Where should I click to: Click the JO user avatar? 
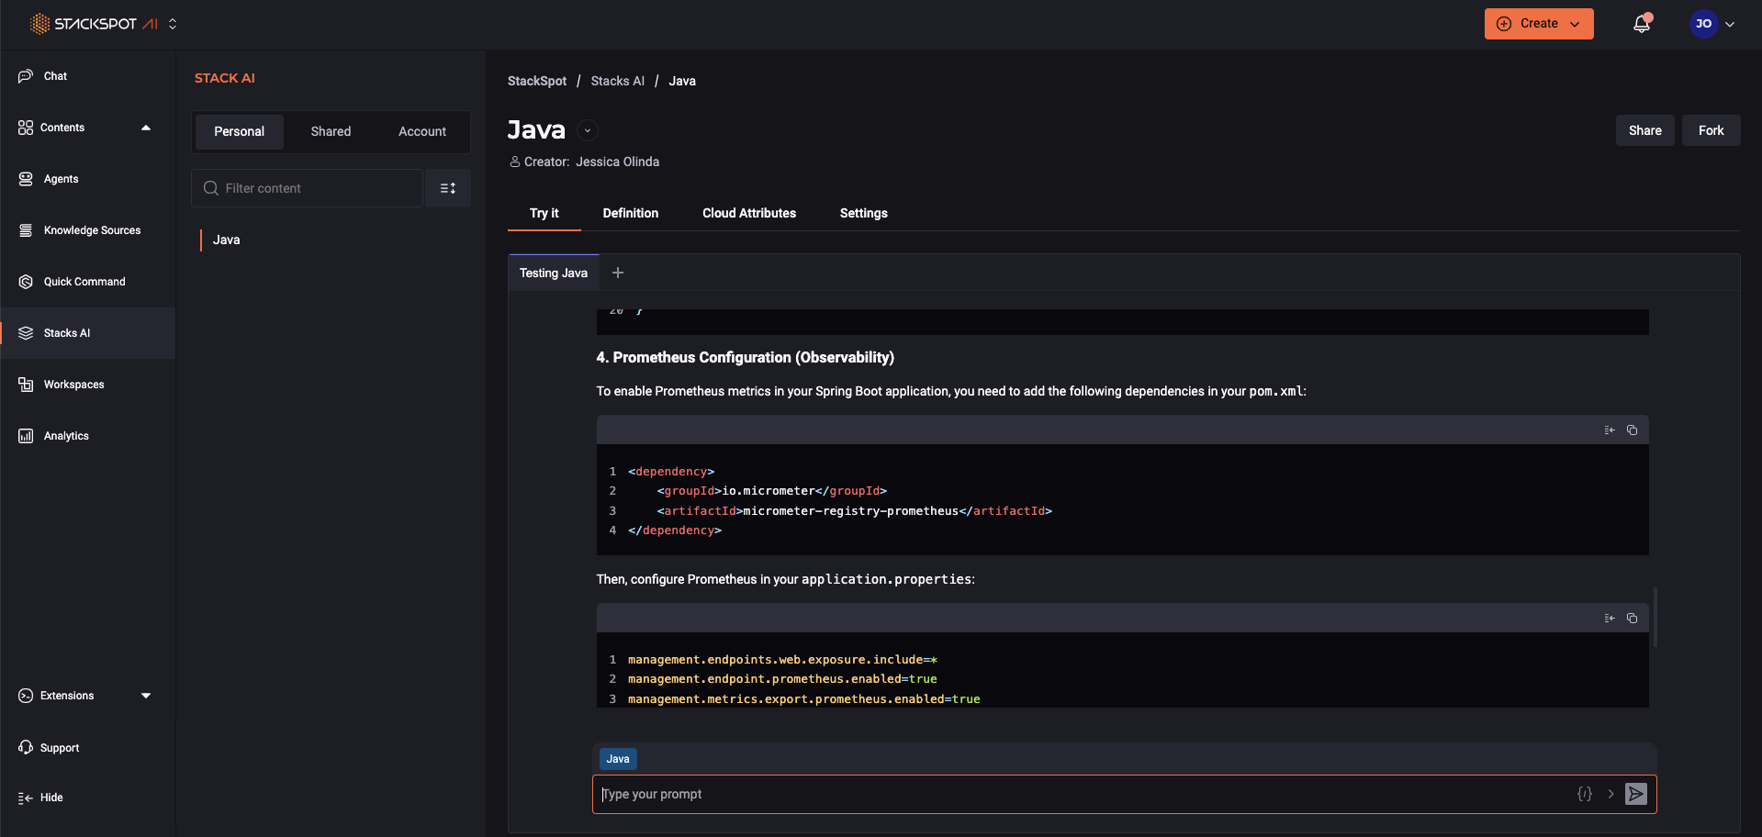tap(1703, 24)
